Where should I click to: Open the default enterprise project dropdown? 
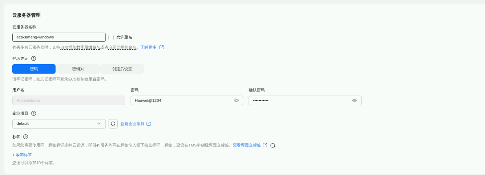coord(59,124)
